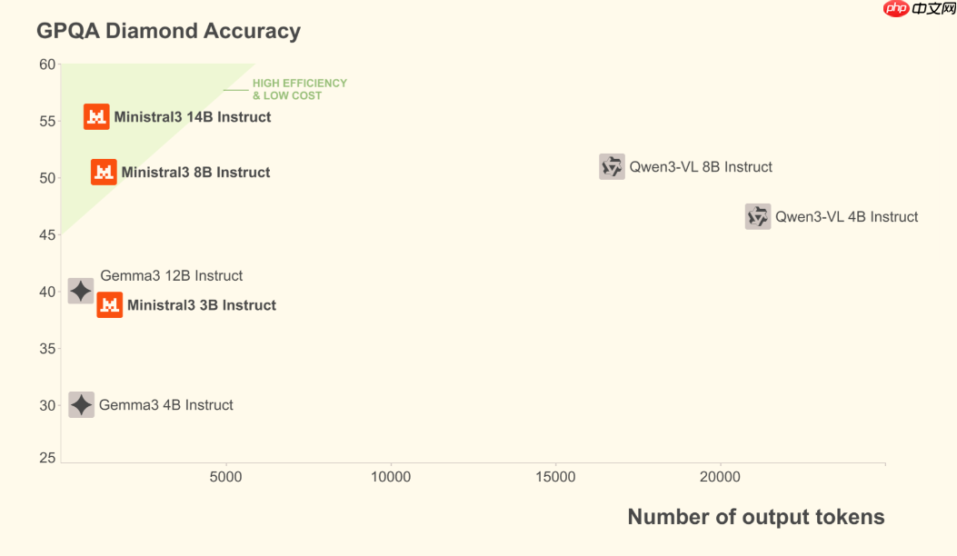Click the Qwen3-VL 8B Instruct icon
The height and width of the screenshot is (556, 957).
pos(612,166)
